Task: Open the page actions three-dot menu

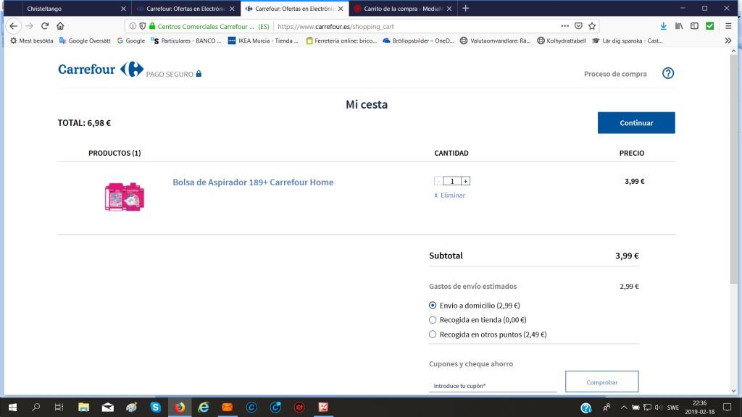Action: tap(564, 26)
